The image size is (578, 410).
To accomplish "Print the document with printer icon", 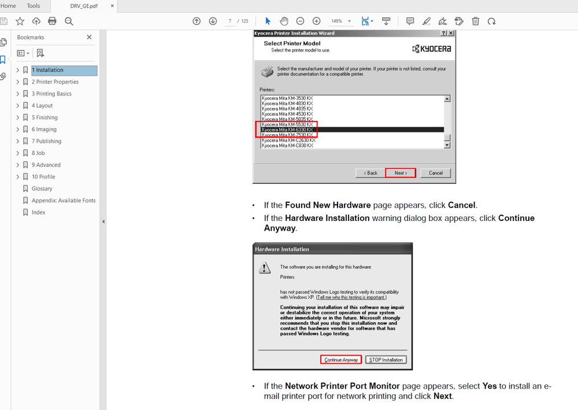I will (x=53, y=21).
